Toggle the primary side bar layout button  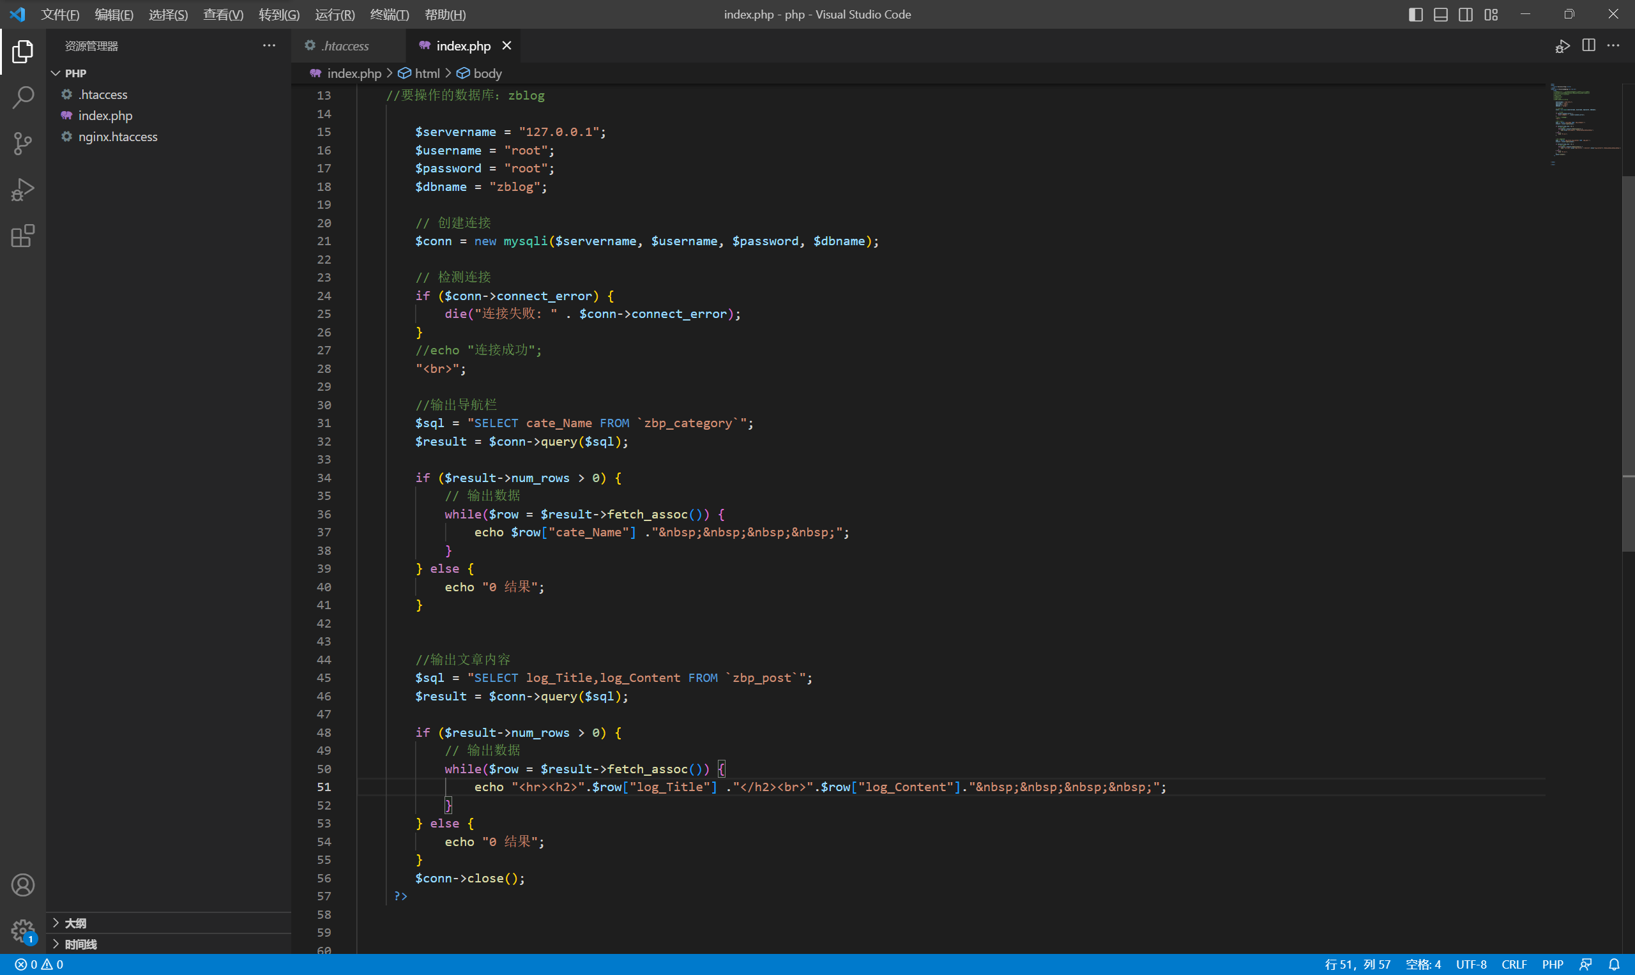1415,15
